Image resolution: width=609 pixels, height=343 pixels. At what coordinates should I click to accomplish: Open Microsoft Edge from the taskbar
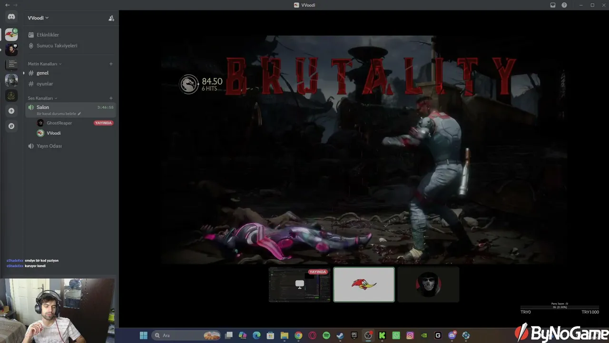click(256, 335)
